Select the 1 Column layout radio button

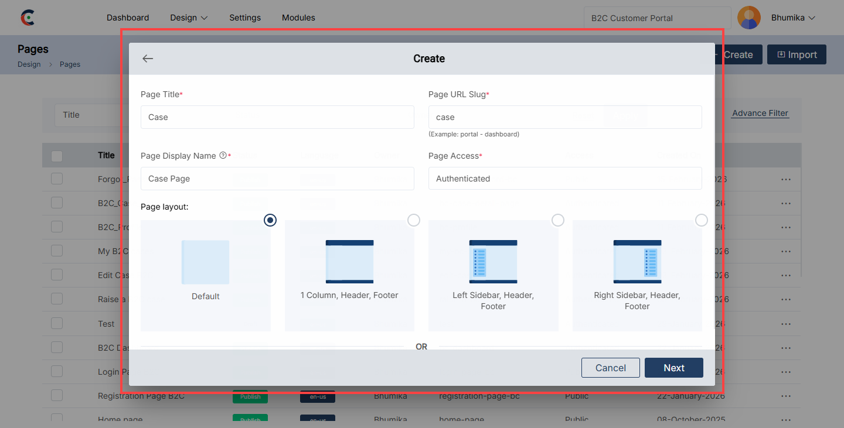pos(414,220)
